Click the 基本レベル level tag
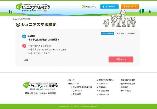 point(121,34)
